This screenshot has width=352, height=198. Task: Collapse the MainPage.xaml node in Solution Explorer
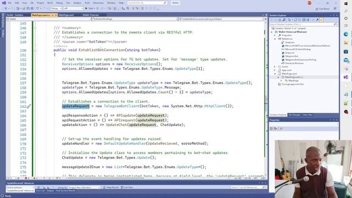click(275, 74)
